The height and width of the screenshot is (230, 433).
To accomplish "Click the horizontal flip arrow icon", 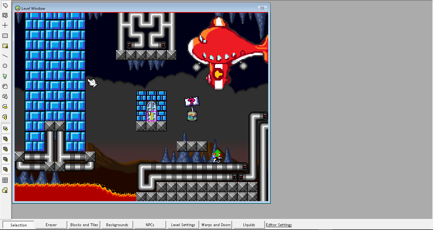I will tap(5, 107).
